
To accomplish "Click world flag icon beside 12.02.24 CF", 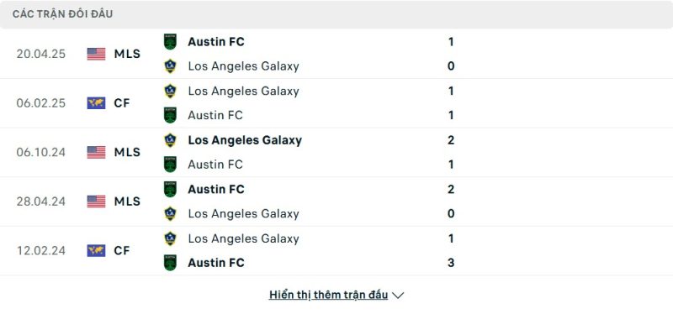I will click(96, 250).
